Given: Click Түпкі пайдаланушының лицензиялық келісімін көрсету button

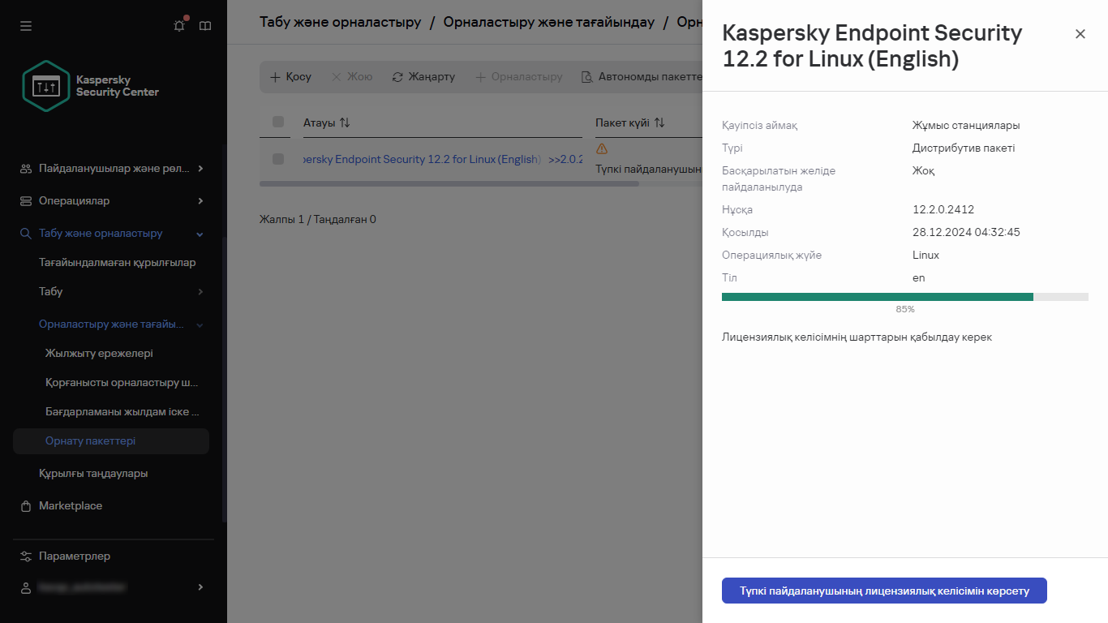Looking at the screenshot, I should point(883,591).
